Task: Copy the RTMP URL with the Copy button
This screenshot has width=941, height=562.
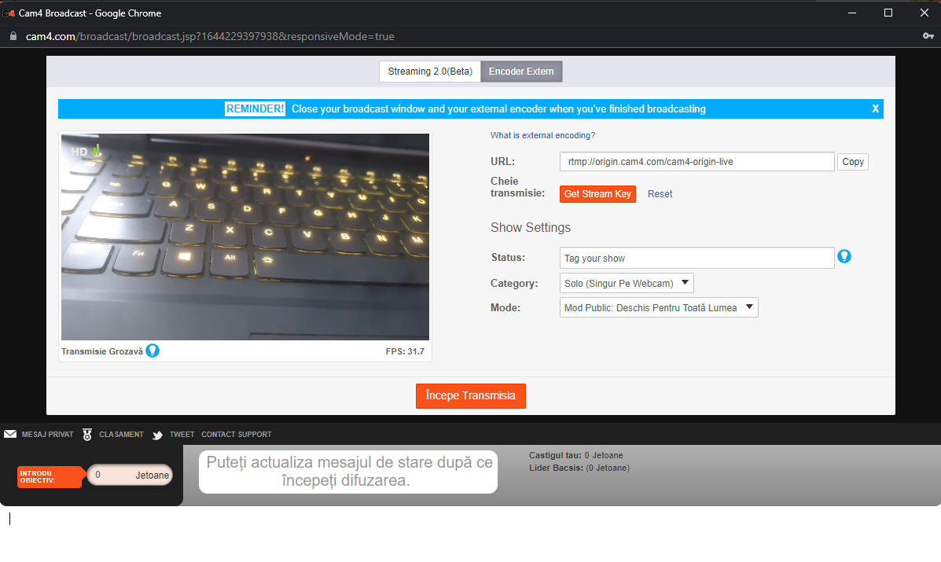Action: 853,162
